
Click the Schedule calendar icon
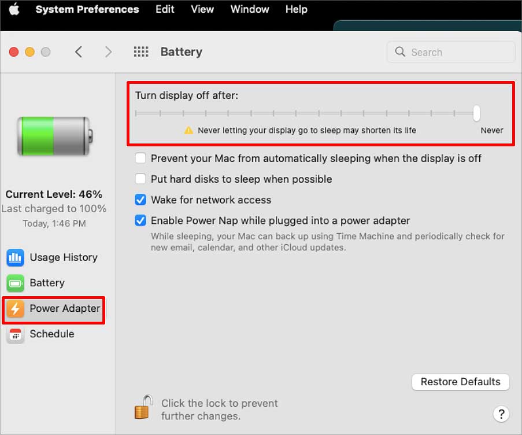point(15,334)
